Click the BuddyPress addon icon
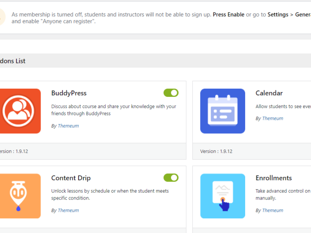 coord(19,111)
